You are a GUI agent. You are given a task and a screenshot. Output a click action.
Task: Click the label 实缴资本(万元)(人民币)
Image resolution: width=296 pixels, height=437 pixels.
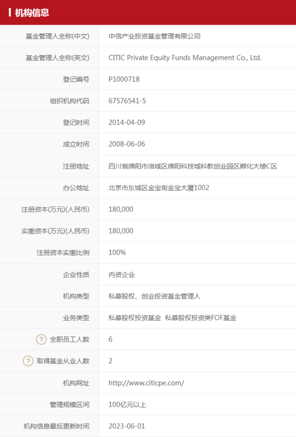pos(55,231)
